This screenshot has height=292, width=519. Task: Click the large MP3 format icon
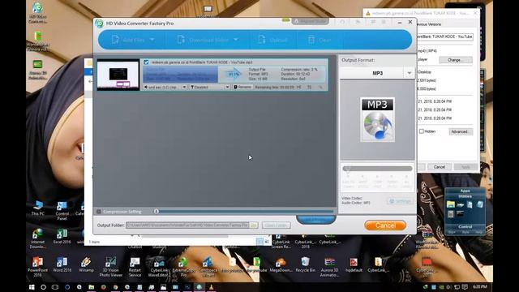pyautogui.click(x=377, y=119)
